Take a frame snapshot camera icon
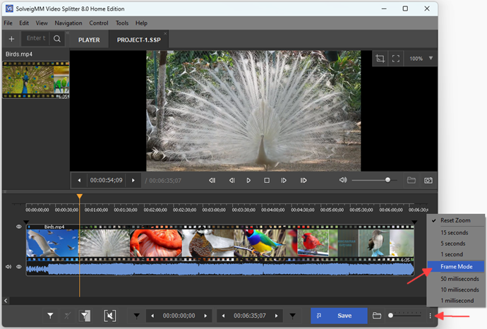This screenshot has width=487, height=329. [x=428, y=181]
